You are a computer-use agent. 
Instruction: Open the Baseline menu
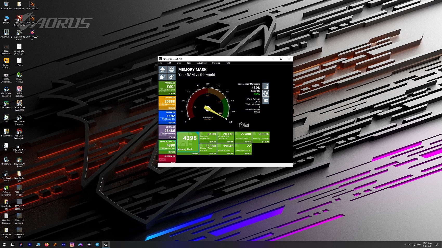pos(216,63)
